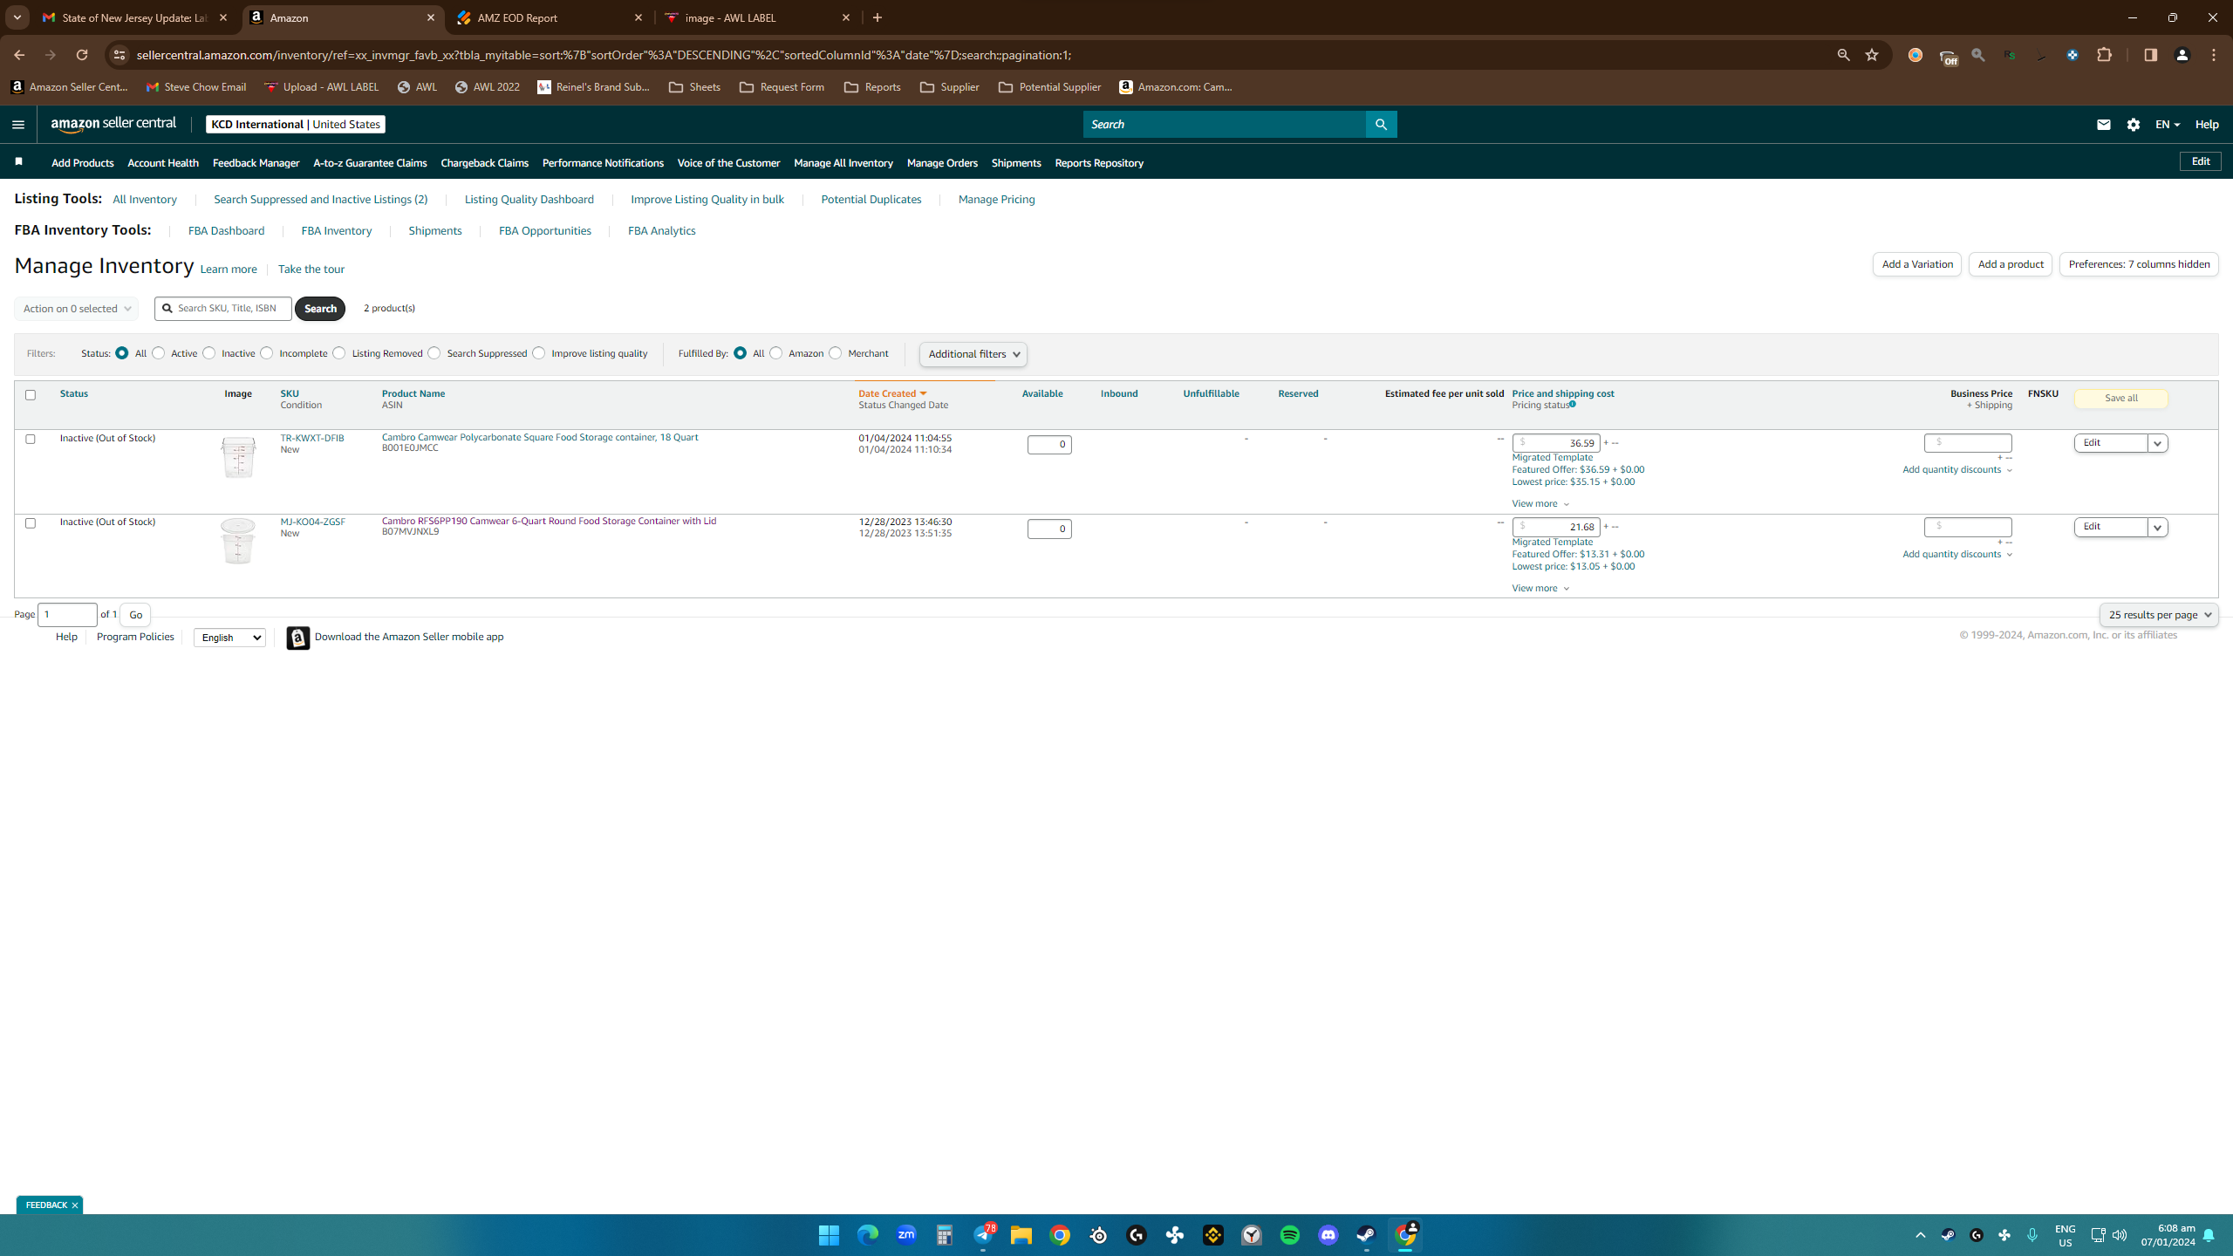The width and height of the screenshot is (2233, 1256).
Task: Open the Chrome profile avatar
Action: point(2182,55)
